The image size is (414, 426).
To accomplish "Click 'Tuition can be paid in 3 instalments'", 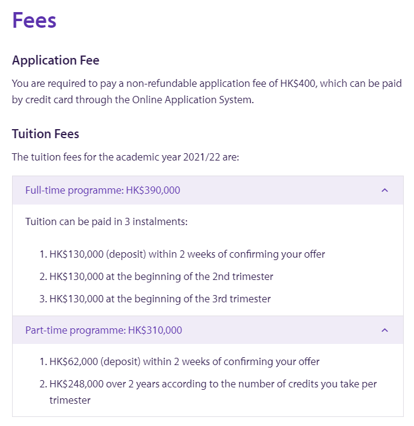I will click(106, 221).
